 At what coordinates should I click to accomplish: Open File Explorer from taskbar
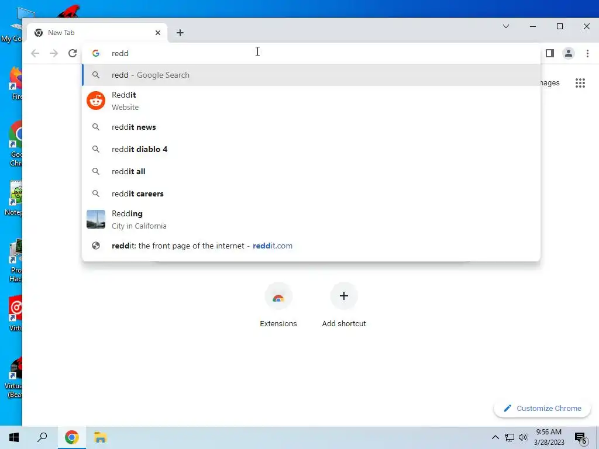tap(100, 437)
